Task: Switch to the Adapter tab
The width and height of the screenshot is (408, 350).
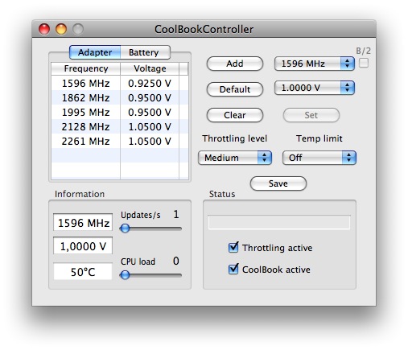Action: pos(95,52)
